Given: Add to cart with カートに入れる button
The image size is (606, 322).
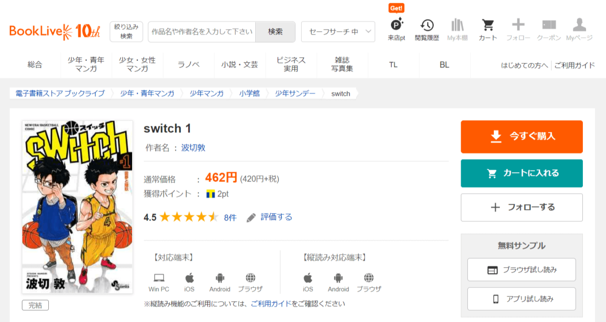Looking at the screenshot, I should (522, 173).
